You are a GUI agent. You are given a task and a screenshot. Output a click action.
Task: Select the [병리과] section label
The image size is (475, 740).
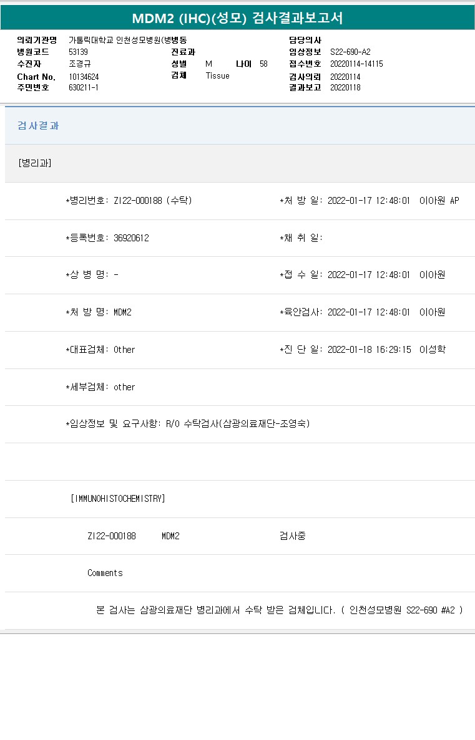point(35,163)
